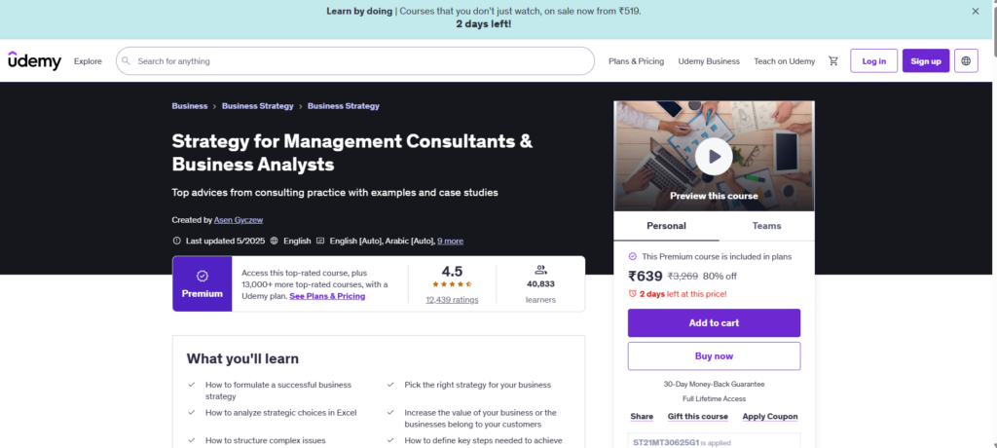Click the closed captions icon
This screenshot has height=448, width=997.
[320, 242]
